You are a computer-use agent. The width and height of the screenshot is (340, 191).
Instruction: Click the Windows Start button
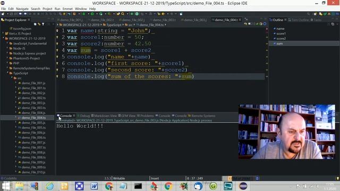pos(6,186)
